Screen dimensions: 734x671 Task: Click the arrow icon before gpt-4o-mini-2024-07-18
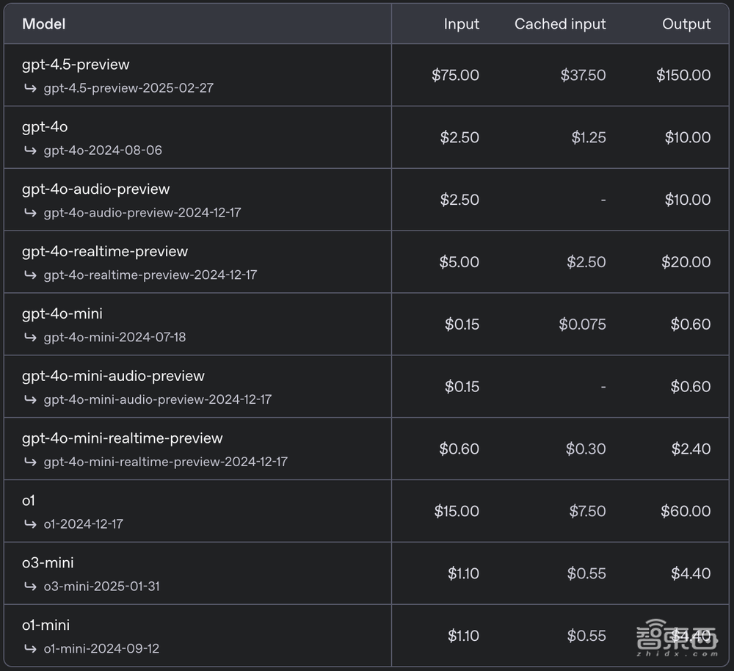tap(30, 338)
